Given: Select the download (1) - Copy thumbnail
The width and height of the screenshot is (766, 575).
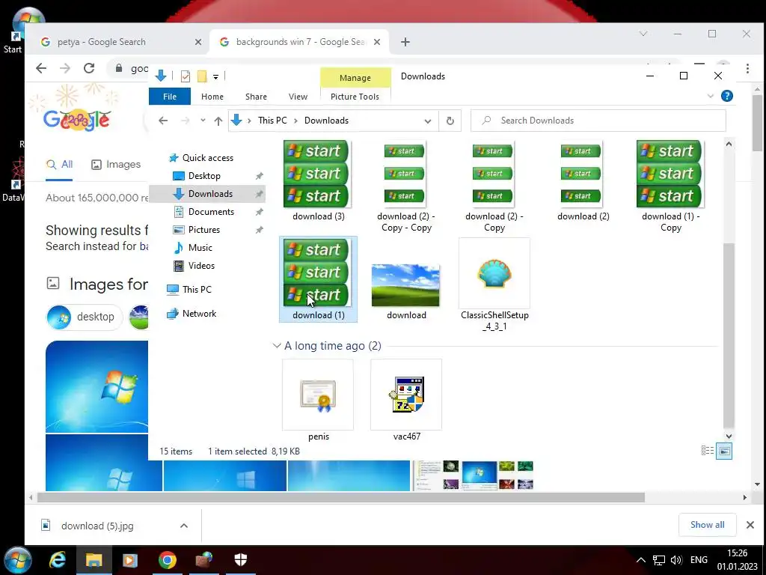Looking at the screenshot, I should pyautogui.click(x=670, y=186).
